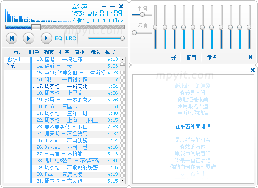Click the playlist scrollbar thumb
The height and width of the screenshot is (188, 258).
tap(122, 68)
